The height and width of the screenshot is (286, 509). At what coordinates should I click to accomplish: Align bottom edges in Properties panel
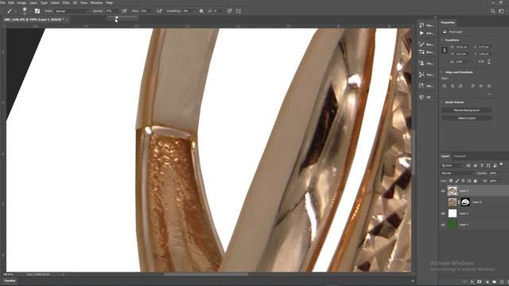click(489, 86)
